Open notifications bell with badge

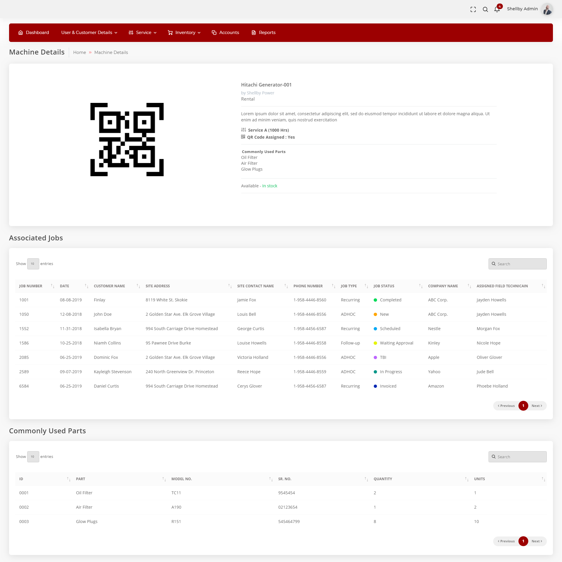coord(497,9)
